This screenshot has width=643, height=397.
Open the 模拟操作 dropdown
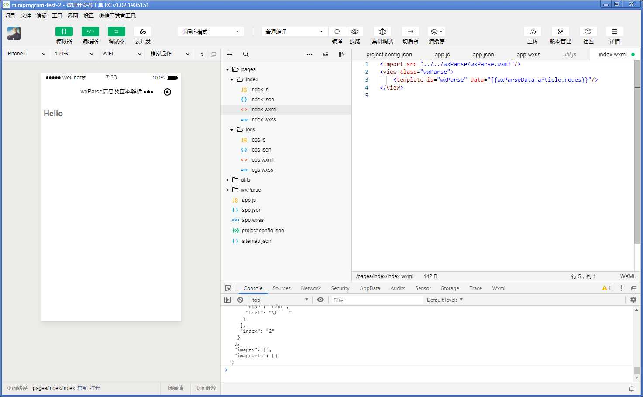(170, 54)
